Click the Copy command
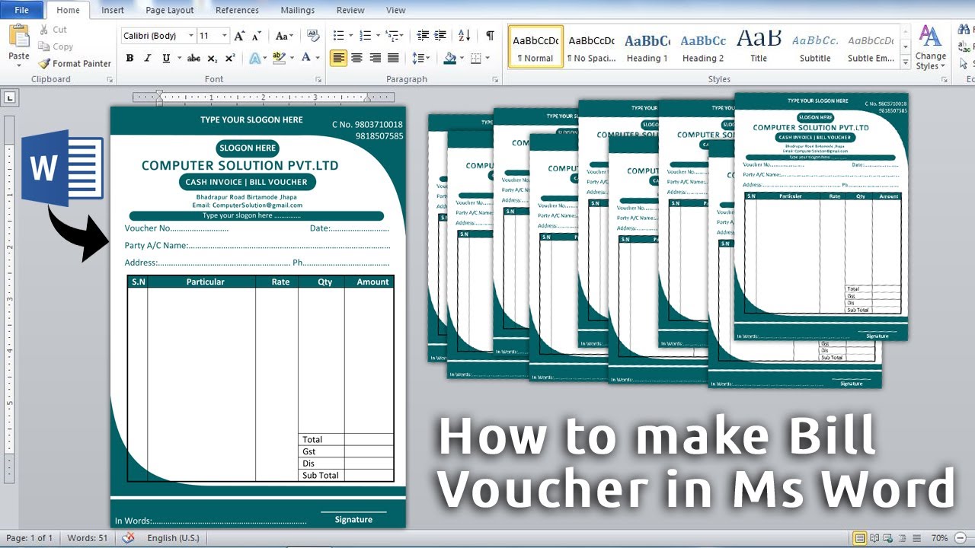The image size is (975, 548). [55, 46]
